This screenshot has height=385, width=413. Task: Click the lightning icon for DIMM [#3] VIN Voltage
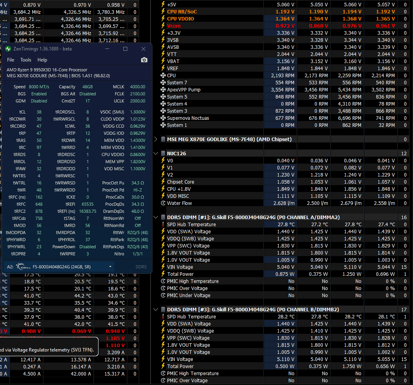click(163, 359)
